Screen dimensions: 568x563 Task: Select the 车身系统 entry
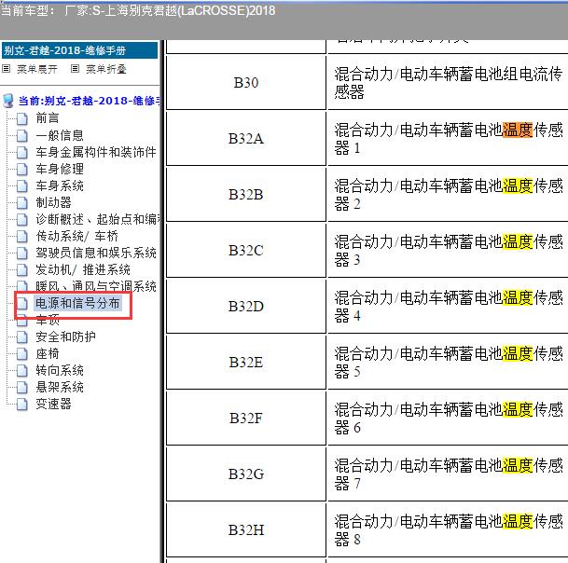(x=60, y=185)
